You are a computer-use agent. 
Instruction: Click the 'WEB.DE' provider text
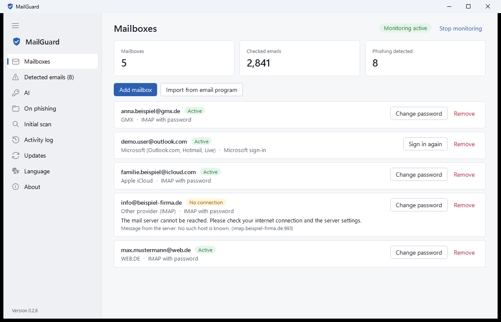130,259
